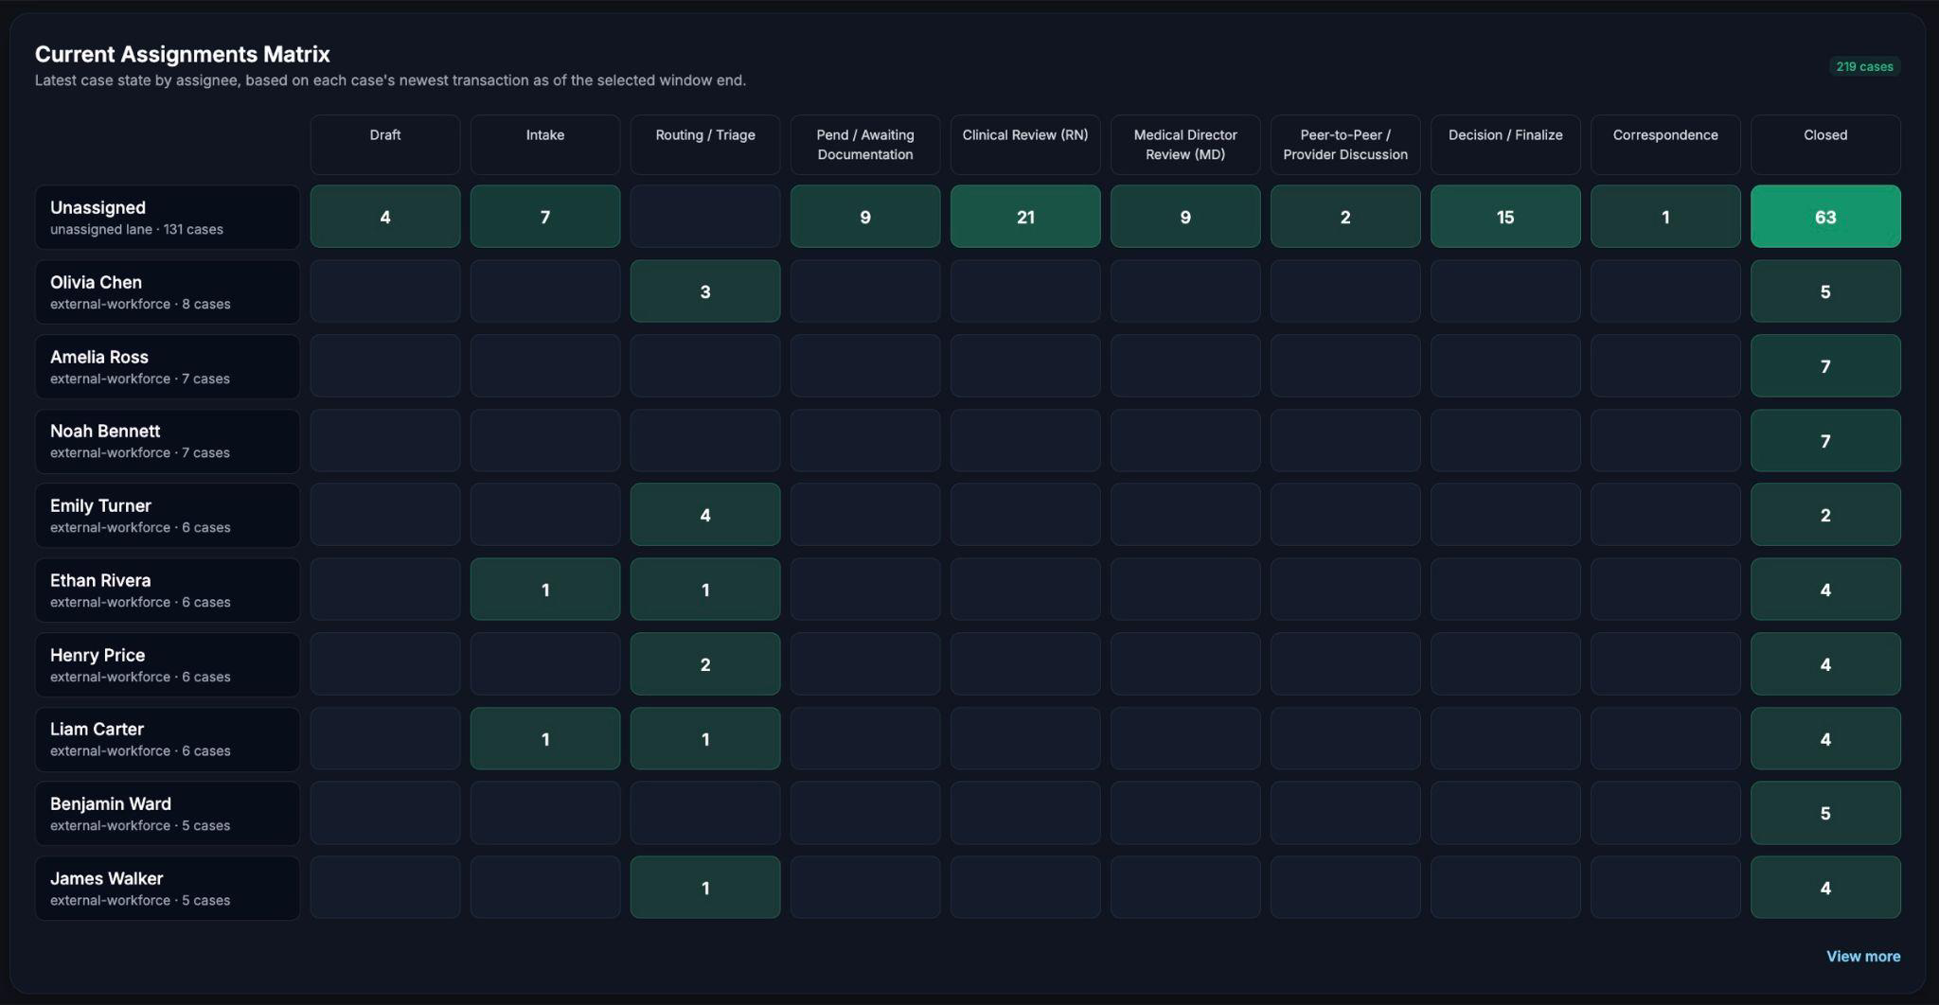1939x1005 pixels.
Task: Click Liam Carter Routing / Triage cell 1
Action: (705, 739)
